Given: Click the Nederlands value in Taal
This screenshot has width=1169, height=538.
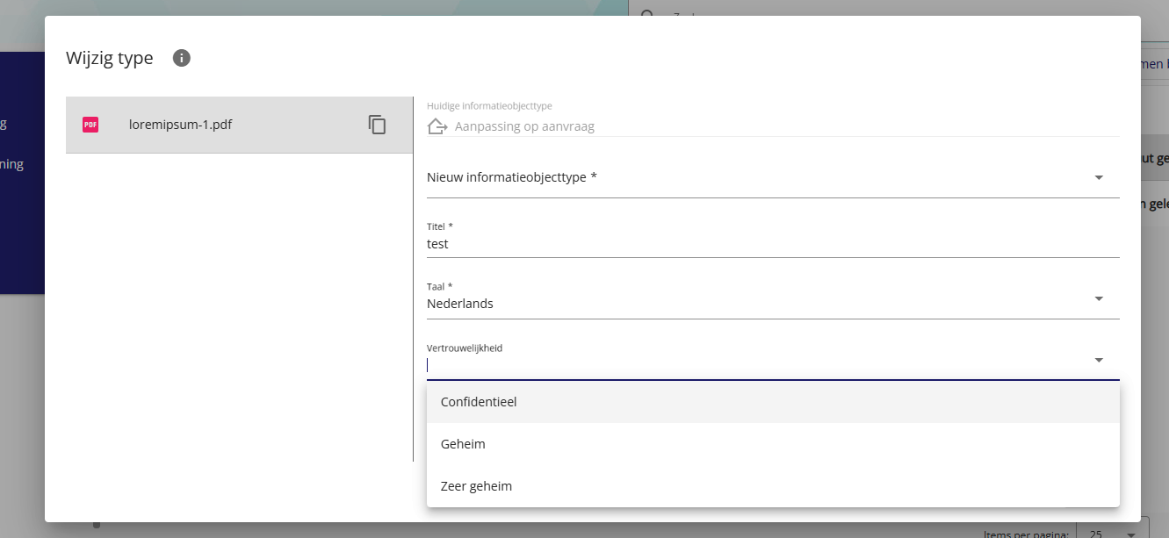Looking at the screenshot, I should (x=460, y=304).
